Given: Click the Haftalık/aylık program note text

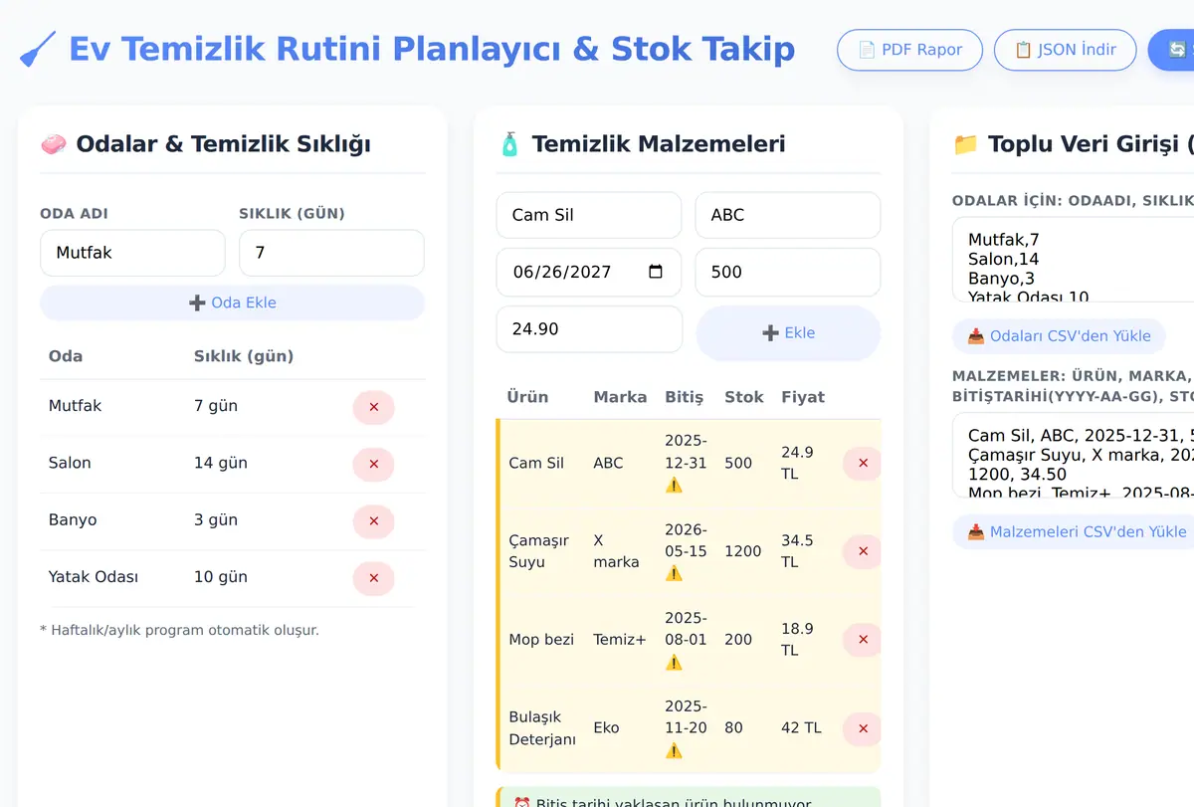Looking at the screenshot, I should [x=179, y=630].
